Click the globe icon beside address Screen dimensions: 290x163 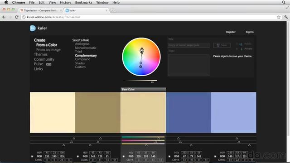pyautogui.click(x=24, y=17)
